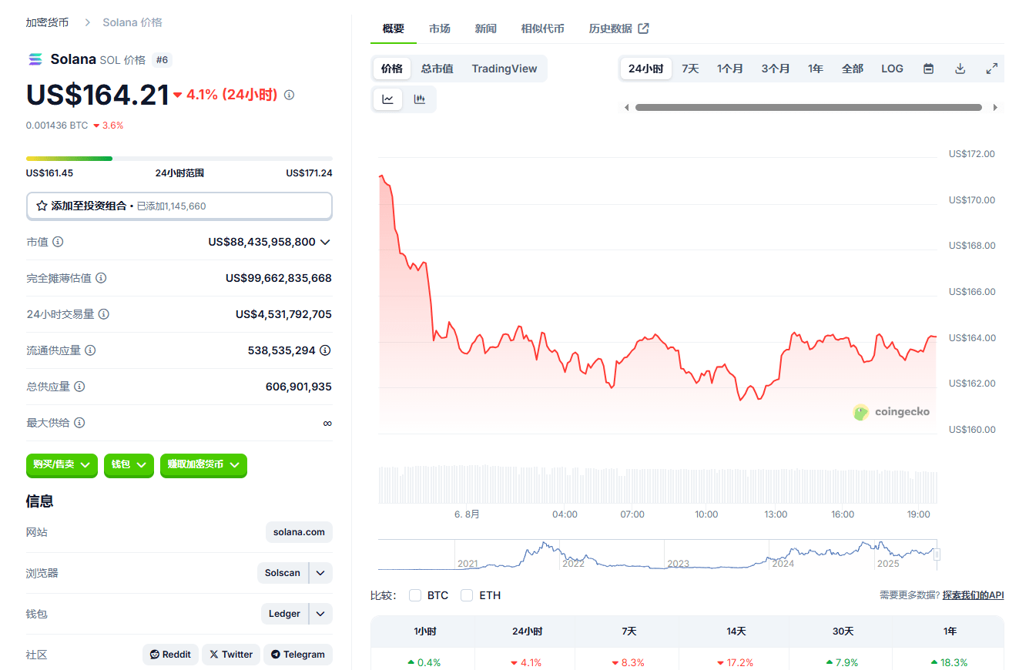The image size is (1019, 670).
Task: Click info icon beside 流通供应量 label
Action: [90, 350]
